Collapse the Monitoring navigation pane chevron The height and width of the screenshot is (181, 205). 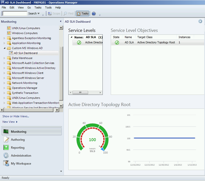61,21
